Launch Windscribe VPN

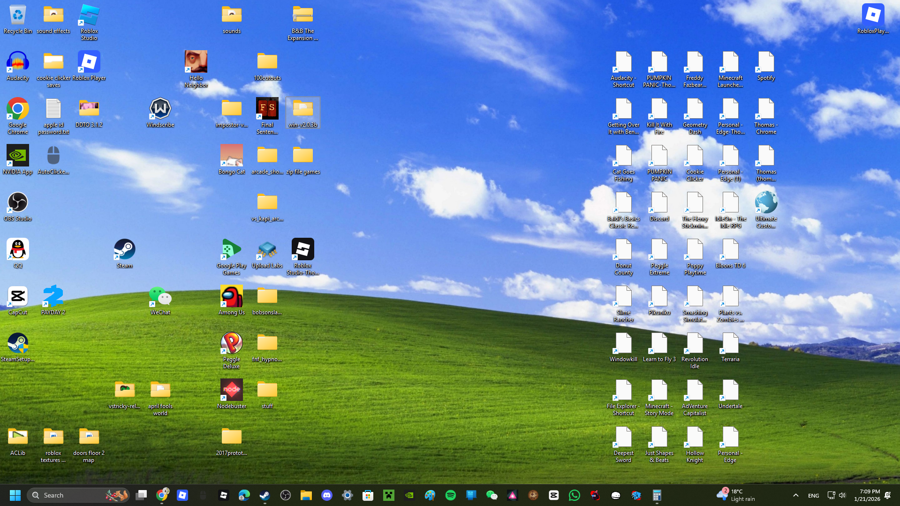pyautogui.click(x=160, y=108)
